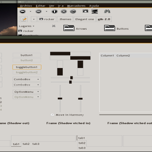Open the Computer icon in toolbar
This screenshot has height=152, width=152.
[x=95, y=11]
